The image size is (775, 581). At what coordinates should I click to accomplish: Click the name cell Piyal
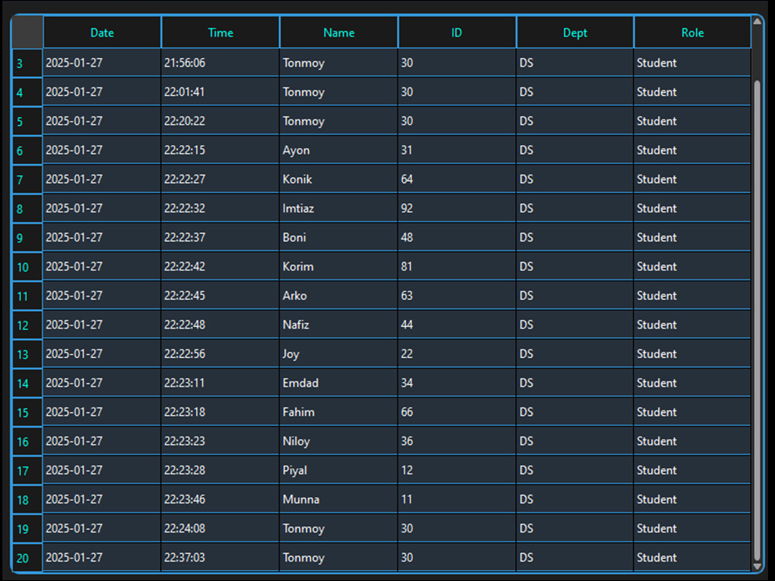(x=339, y=471)
